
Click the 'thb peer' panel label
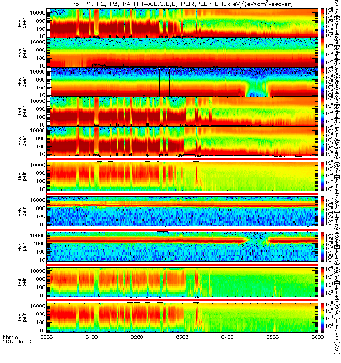pos(22,53)
